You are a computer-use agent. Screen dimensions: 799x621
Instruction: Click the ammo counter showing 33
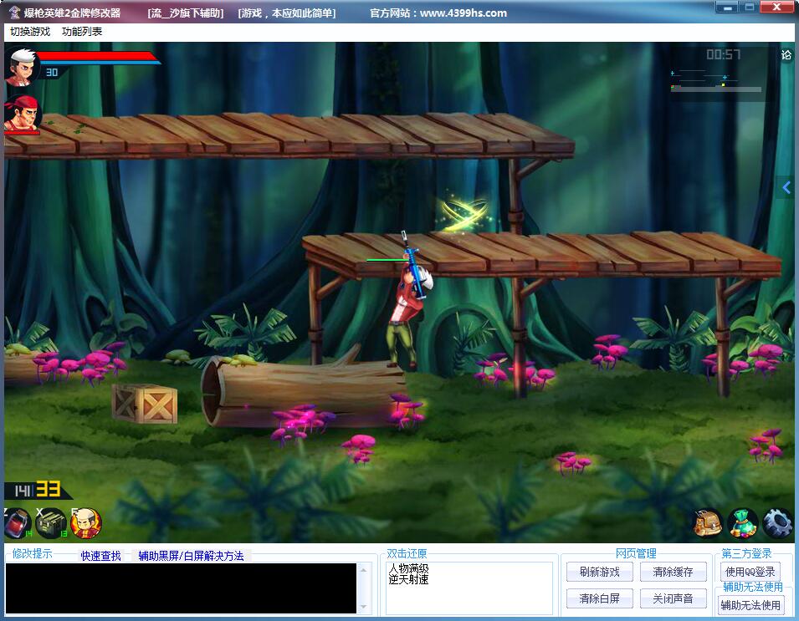pyautogui.click(x=49, y=489)
